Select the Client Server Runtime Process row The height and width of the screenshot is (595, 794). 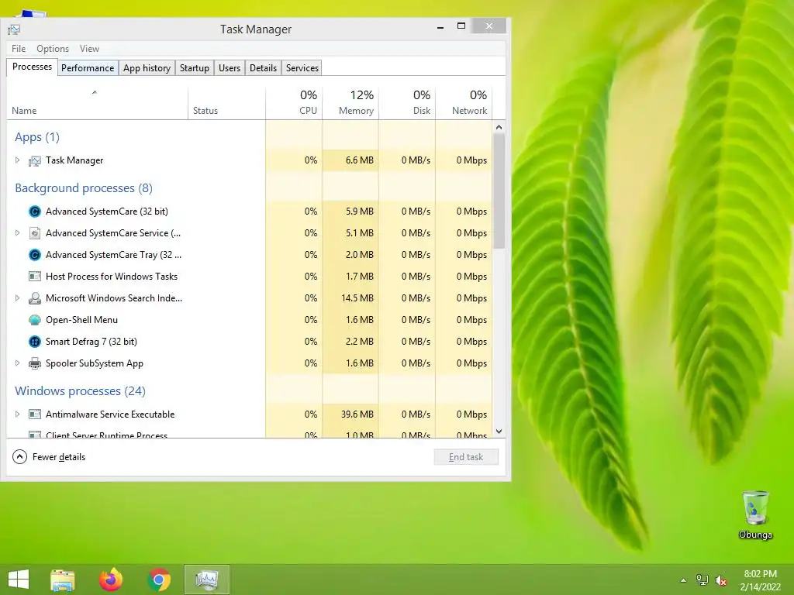point(249,434)
